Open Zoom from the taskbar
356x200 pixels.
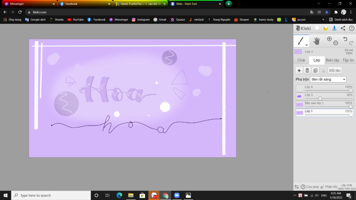(177, 195)
